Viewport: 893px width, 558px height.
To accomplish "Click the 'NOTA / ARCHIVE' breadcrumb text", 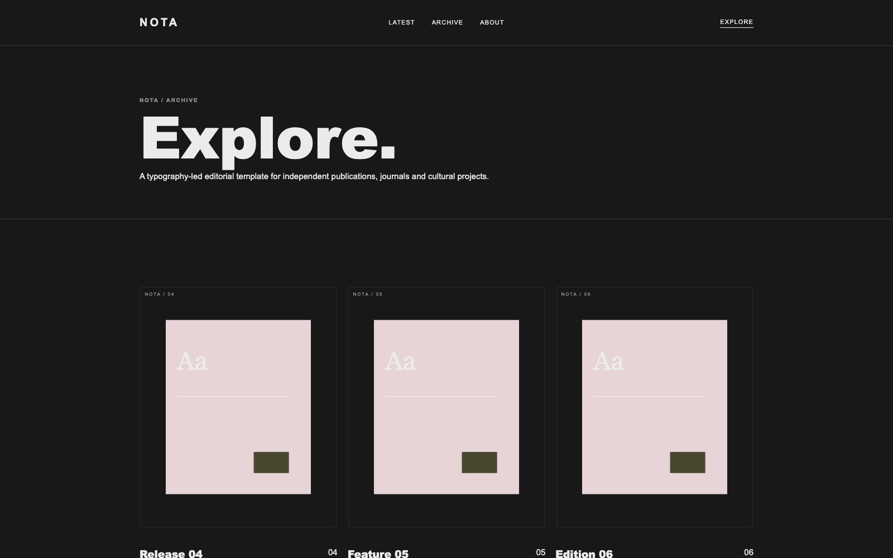I will coord(169,100).
